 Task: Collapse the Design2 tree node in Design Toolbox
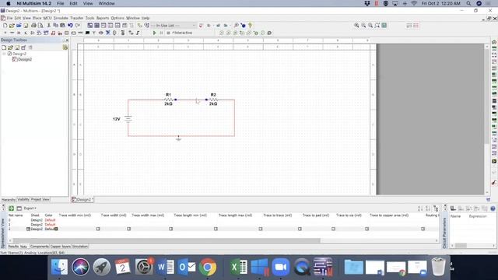click(x=4, y=54)
